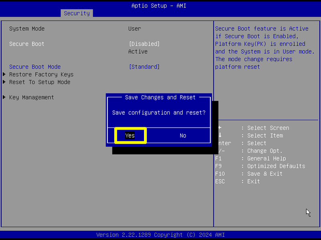Click the arrow beside Reset To Setup Mode
The image size is (321, 240).
pos(4,82)
